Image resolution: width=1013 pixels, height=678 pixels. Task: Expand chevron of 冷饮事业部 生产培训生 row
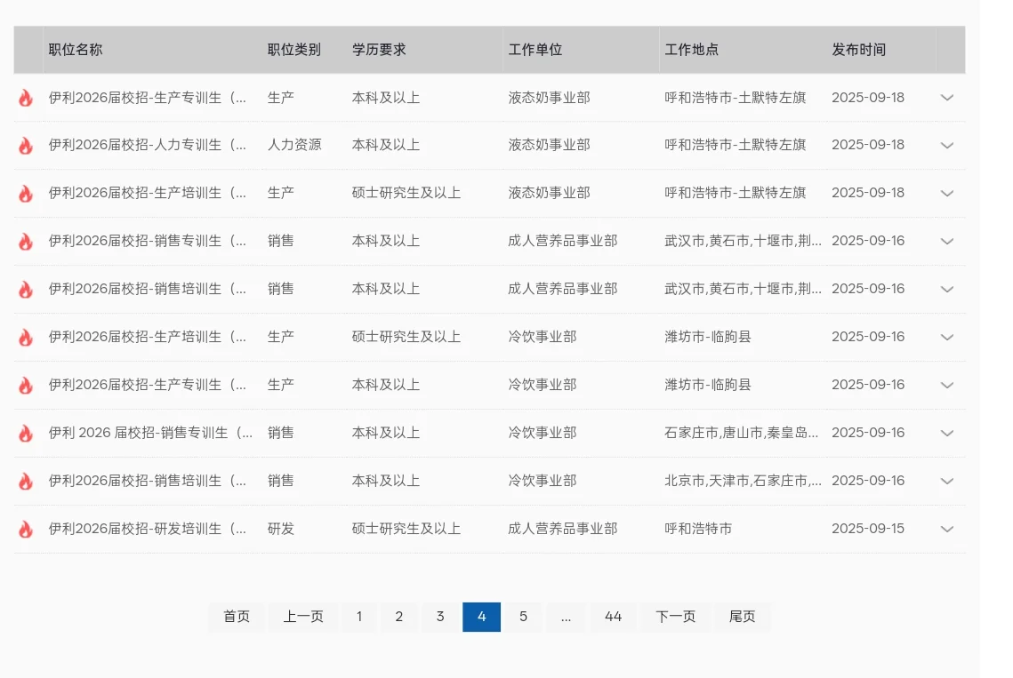click(947, 337)
